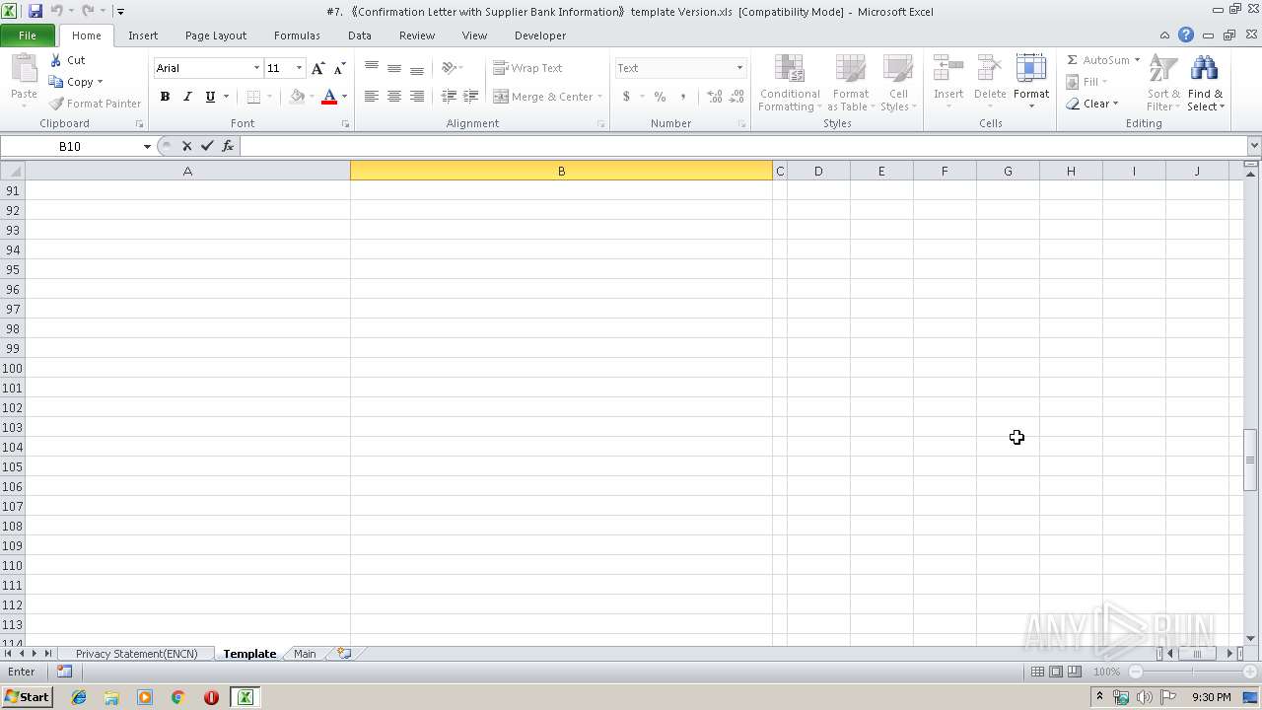The image size is (1262, 710).
Task: Apply comma style format
Action: tap(682, 97)
